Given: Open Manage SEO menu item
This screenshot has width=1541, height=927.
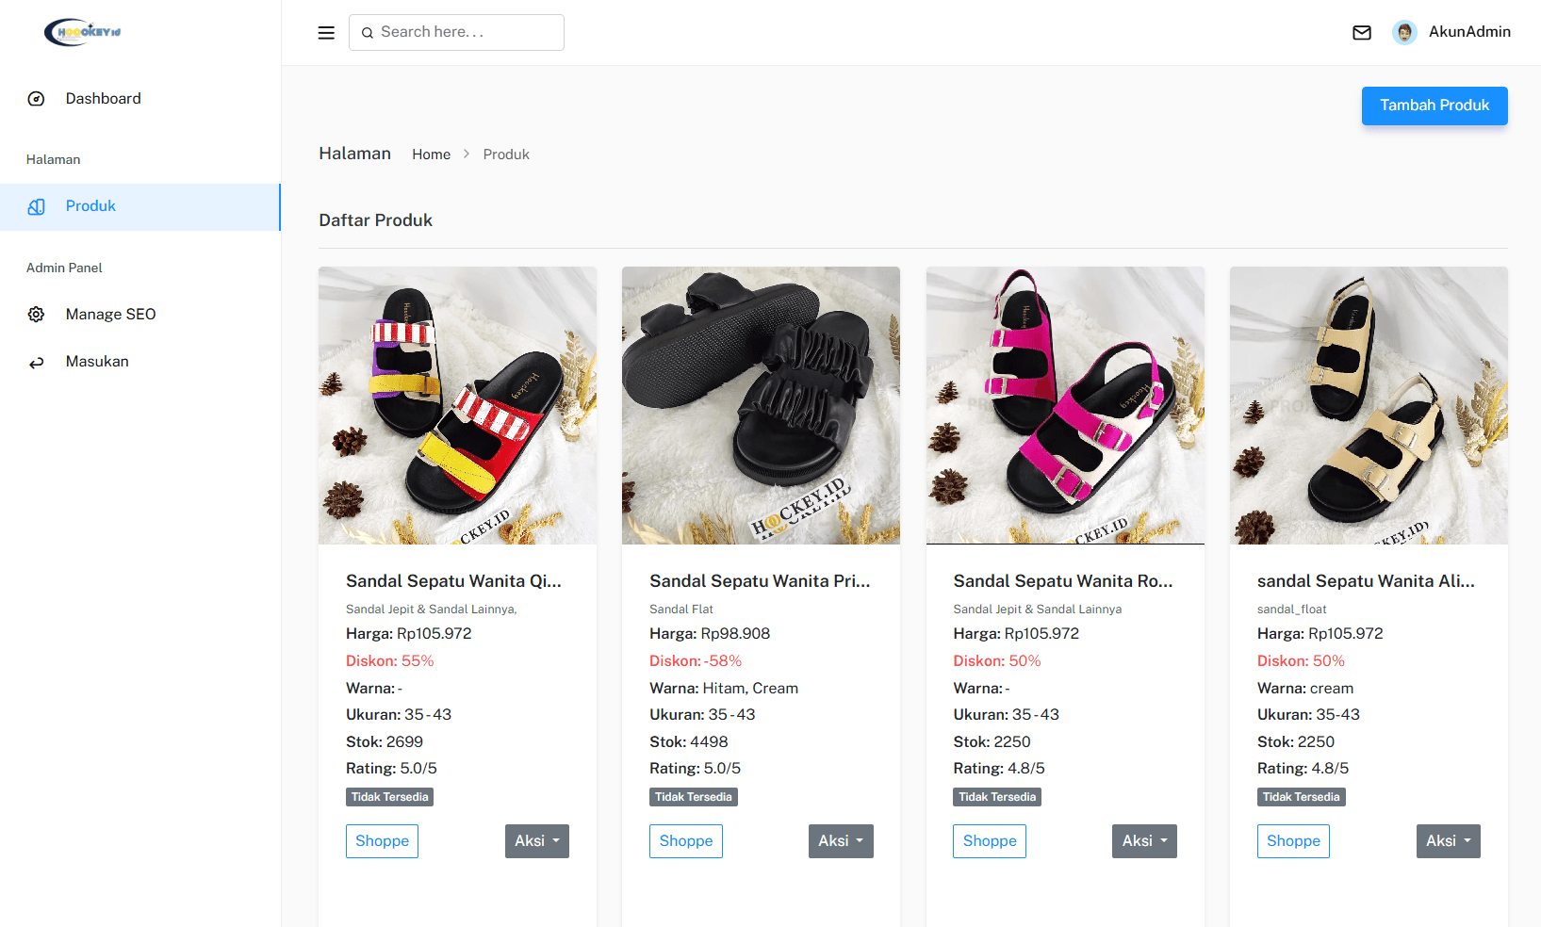Looking at the screenshot, I should (x=110, y=315).
